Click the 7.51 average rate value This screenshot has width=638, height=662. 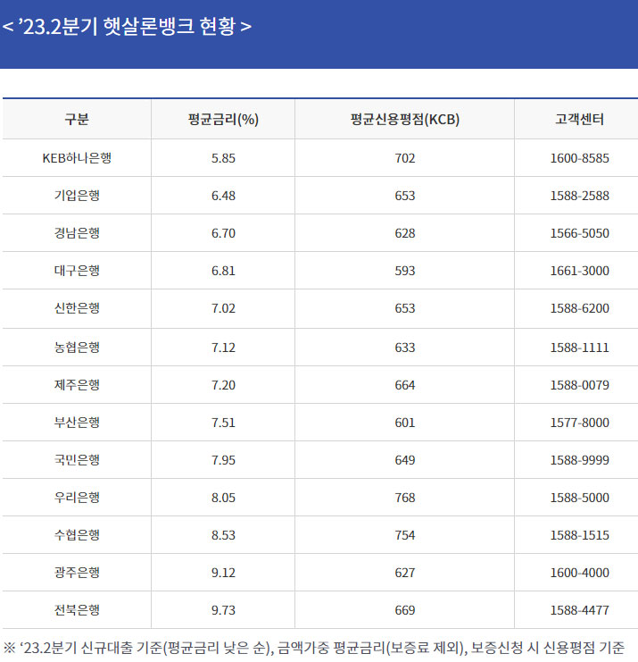tap(223, 423)
